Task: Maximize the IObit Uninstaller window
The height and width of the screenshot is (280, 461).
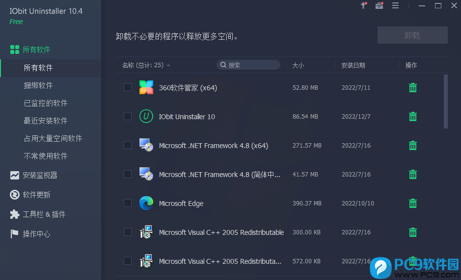Action: 438,5
